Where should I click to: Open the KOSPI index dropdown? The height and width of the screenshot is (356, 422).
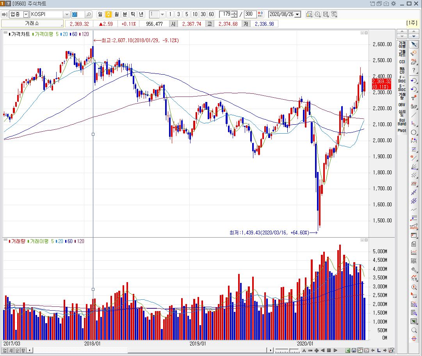[67, 14]
